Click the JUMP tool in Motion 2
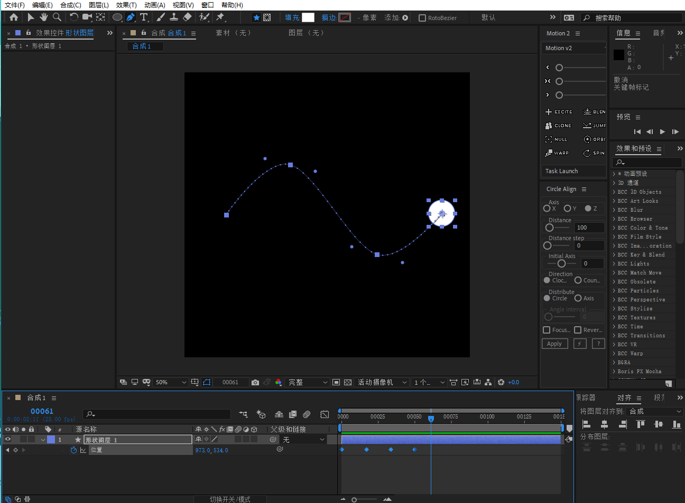Image resolution: width=685 pixels, height=503 pixels. point(594,126)
